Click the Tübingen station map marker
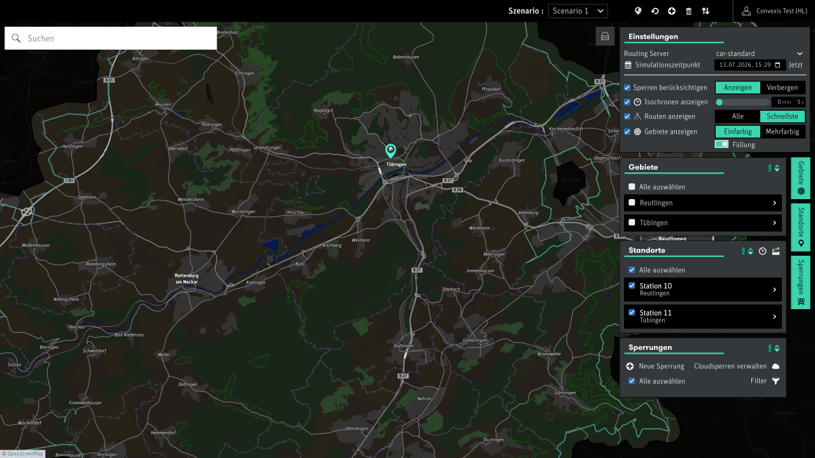This screenshot has width=815, height=458. pos(390,151)
